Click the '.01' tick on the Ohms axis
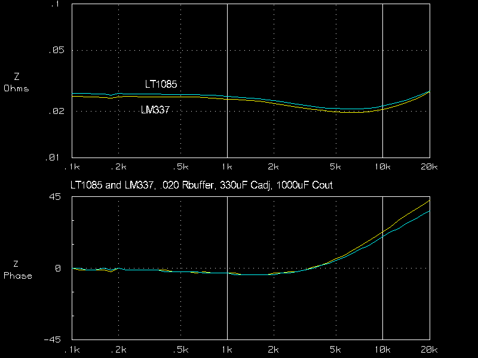 (53, 158)
